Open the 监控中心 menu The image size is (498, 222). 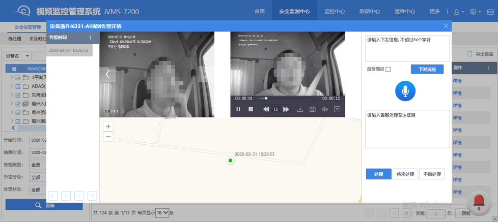(x=335, y=11)
